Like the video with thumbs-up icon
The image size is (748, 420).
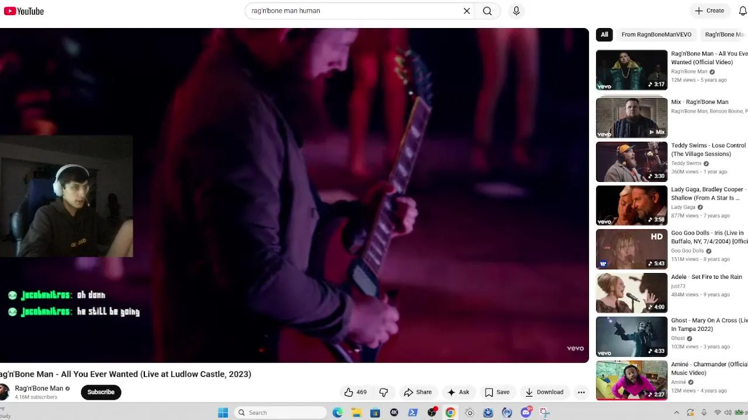355,392
